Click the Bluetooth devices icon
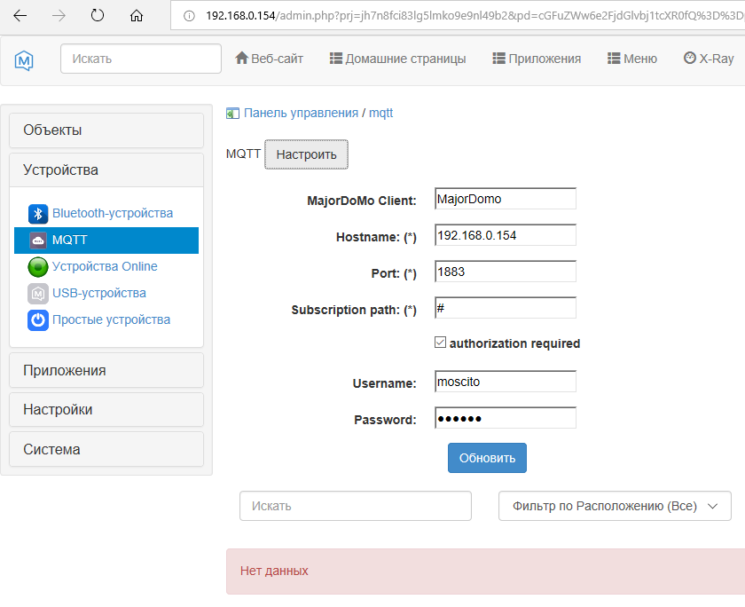The image size is (745, 607). pos(37,214)
